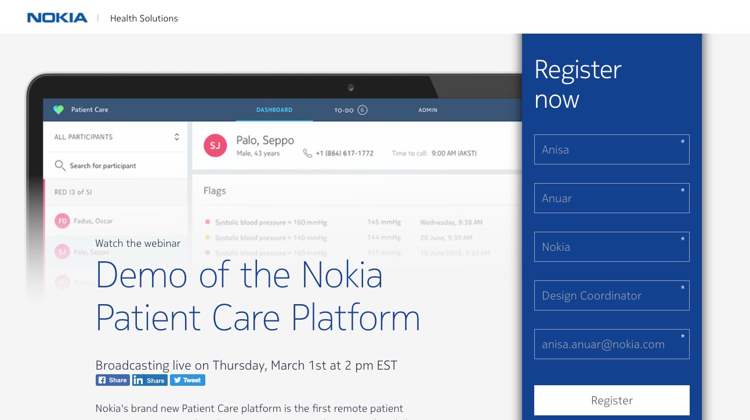
Task: Open the Admin tab
Action: click(x=428, y=109)
